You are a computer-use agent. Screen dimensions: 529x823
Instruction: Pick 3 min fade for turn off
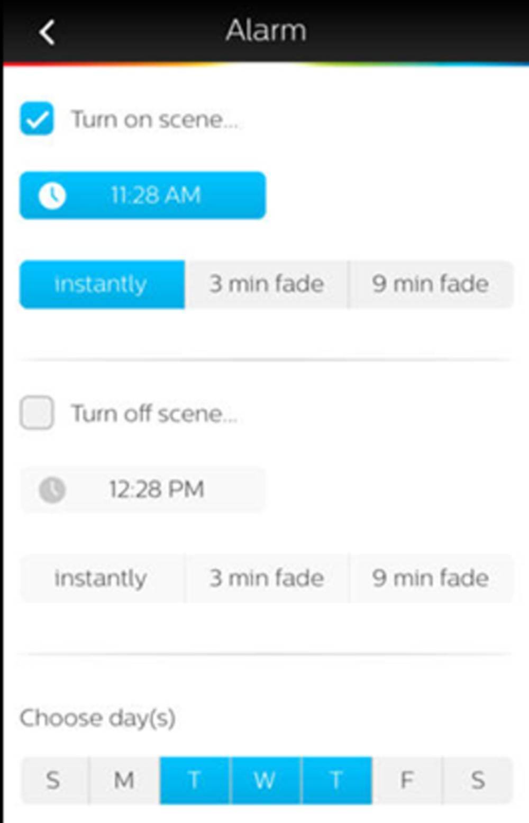click(266, 578)
